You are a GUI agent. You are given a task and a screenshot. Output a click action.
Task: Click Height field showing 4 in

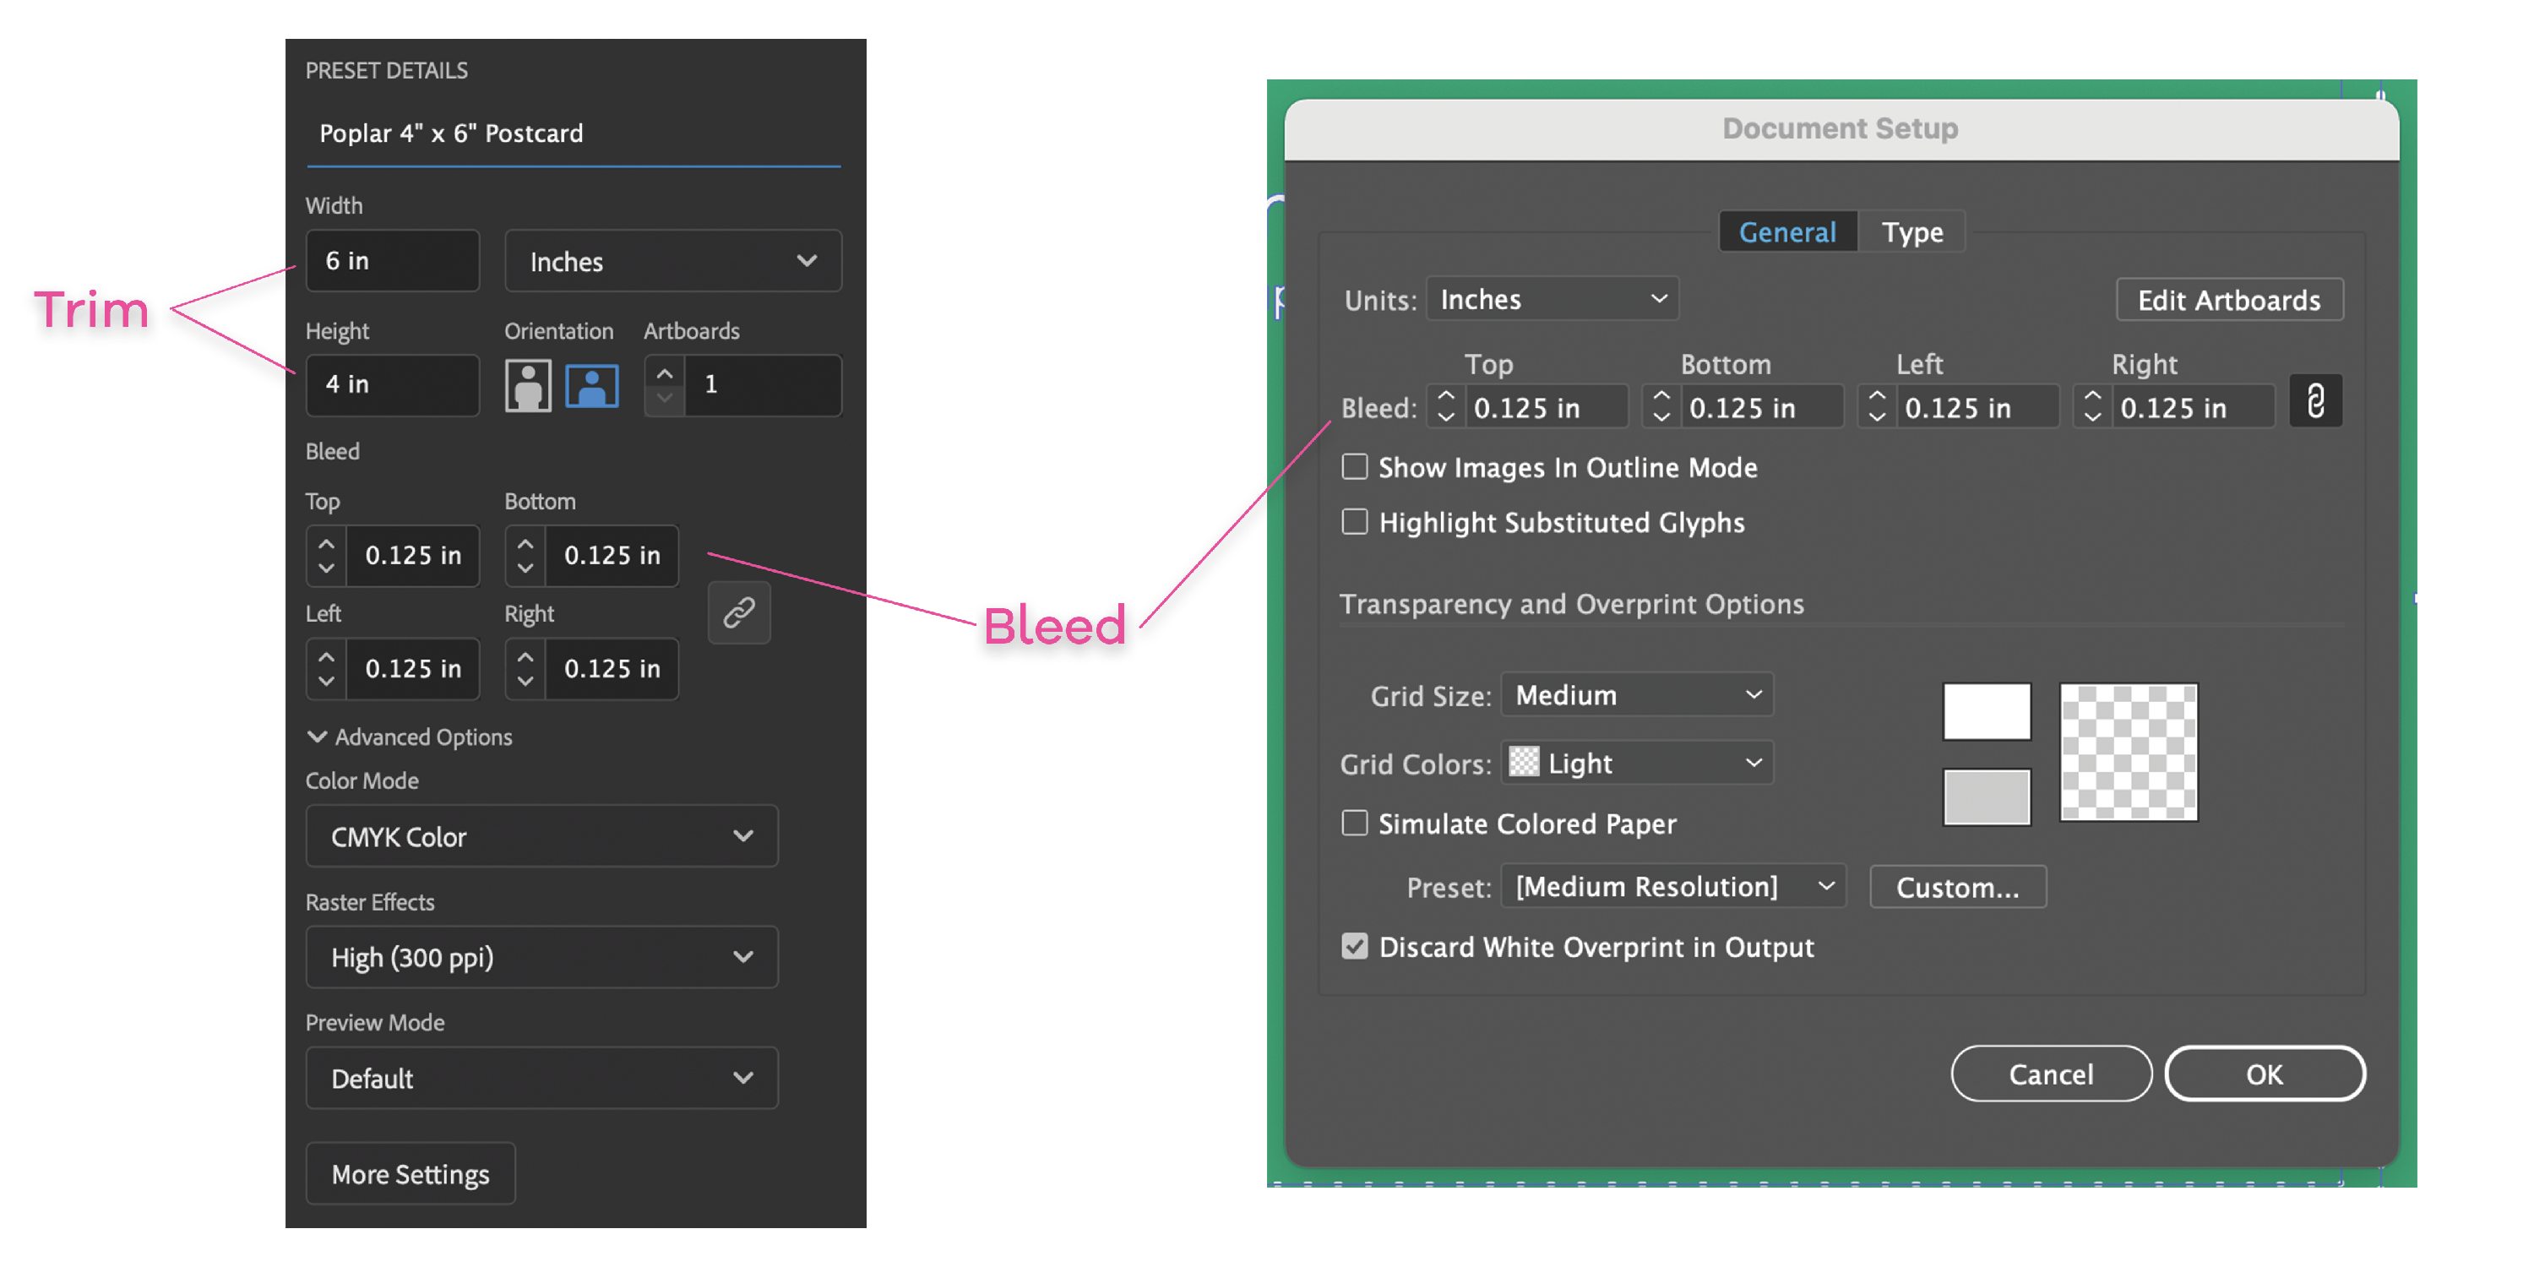[x=393, y=384]
